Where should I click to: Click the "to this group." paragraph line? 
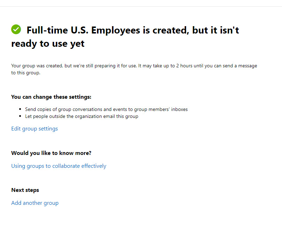click(x=25, y=73)
